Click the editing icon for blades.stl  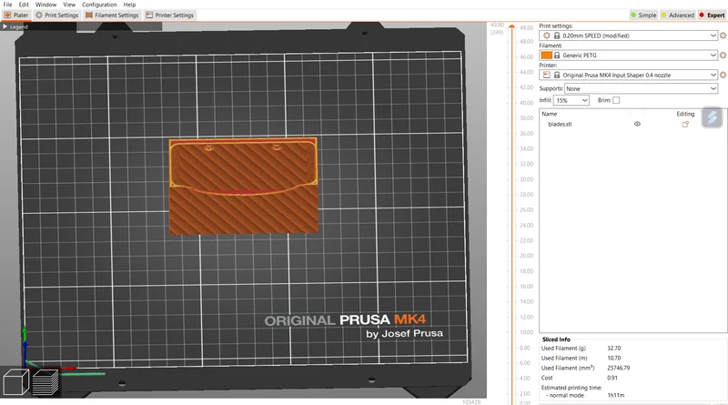(685, 124)
